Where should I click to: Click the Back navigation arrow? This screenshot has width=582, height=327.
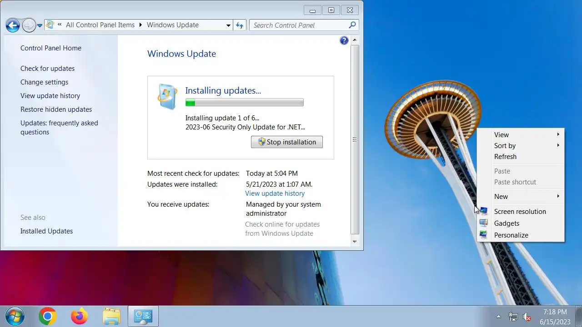[13, 25]
